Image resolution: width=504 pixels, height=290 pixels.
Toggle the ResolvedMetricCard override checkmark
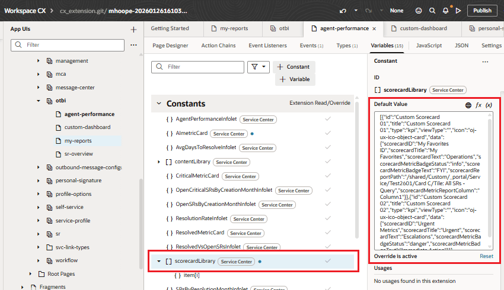coord(328,232)
